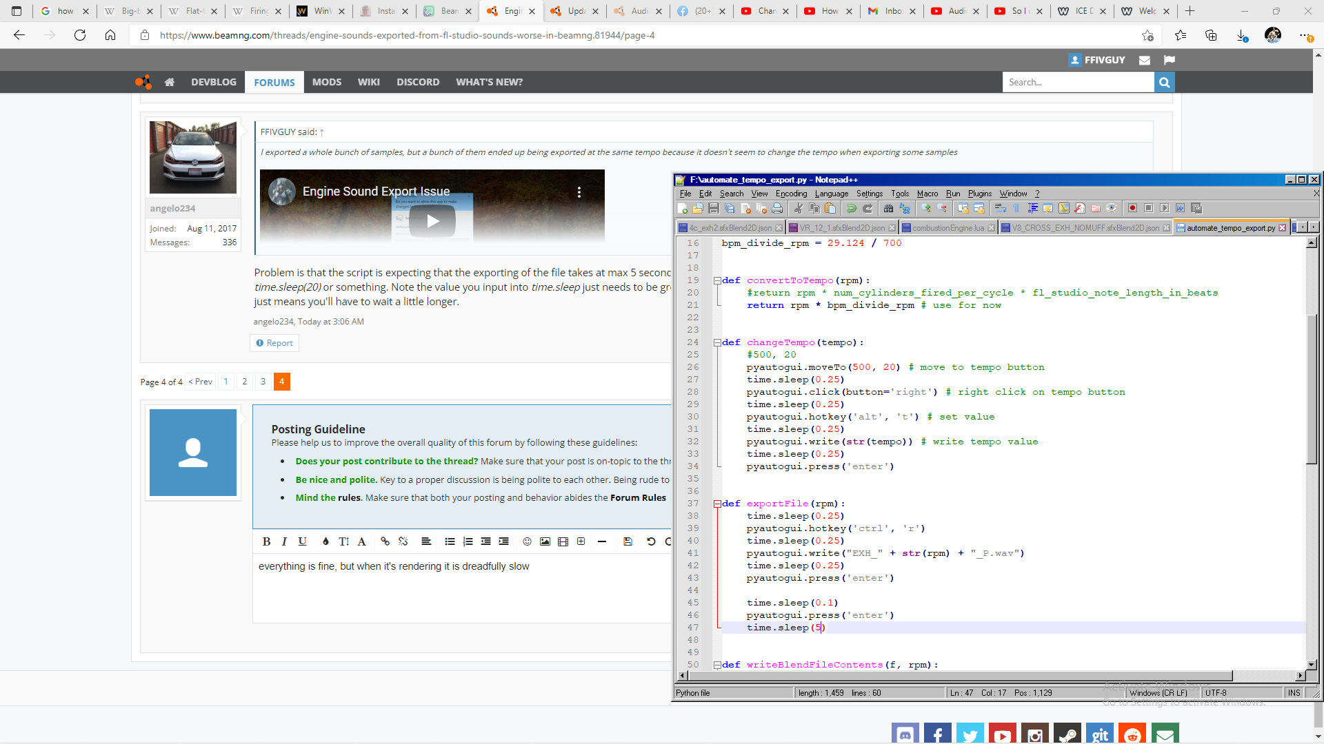
Task: Click the Find binoculars icon in Notepad++
Action: tap(888, 208)
